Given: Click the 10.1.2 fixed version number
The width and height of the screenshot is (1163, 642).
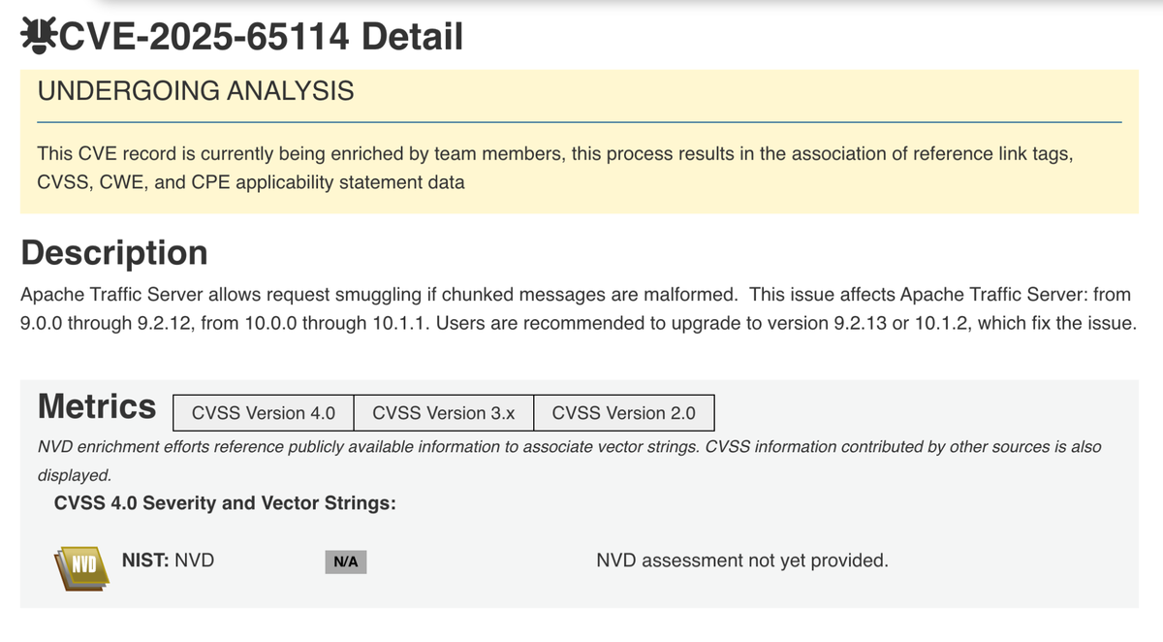Looking at the screenshot, I should (943, 323).
